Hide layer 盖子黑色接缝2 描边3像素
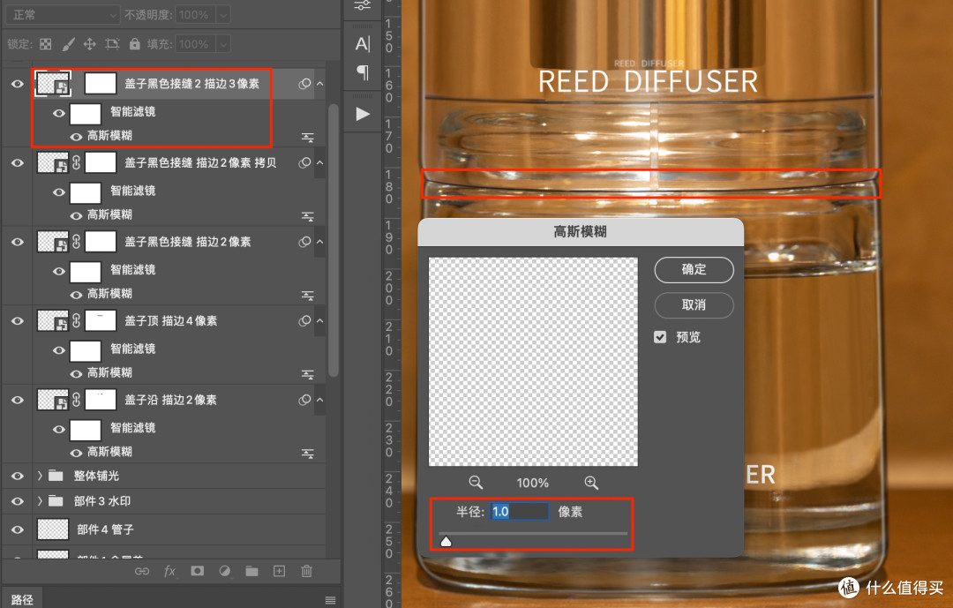953x608 pixels. (18, 84)
